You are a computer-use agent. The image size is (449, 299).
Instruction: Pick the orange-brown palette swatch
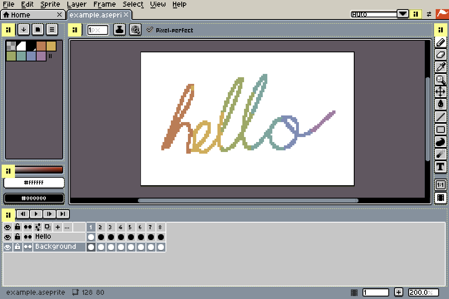[41, 46]
